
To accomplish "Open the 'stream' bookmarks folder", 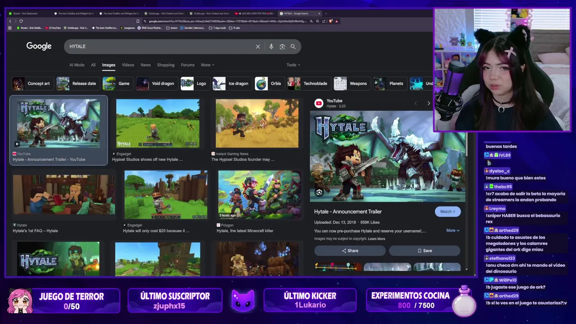I will click(x=172, y=28).
